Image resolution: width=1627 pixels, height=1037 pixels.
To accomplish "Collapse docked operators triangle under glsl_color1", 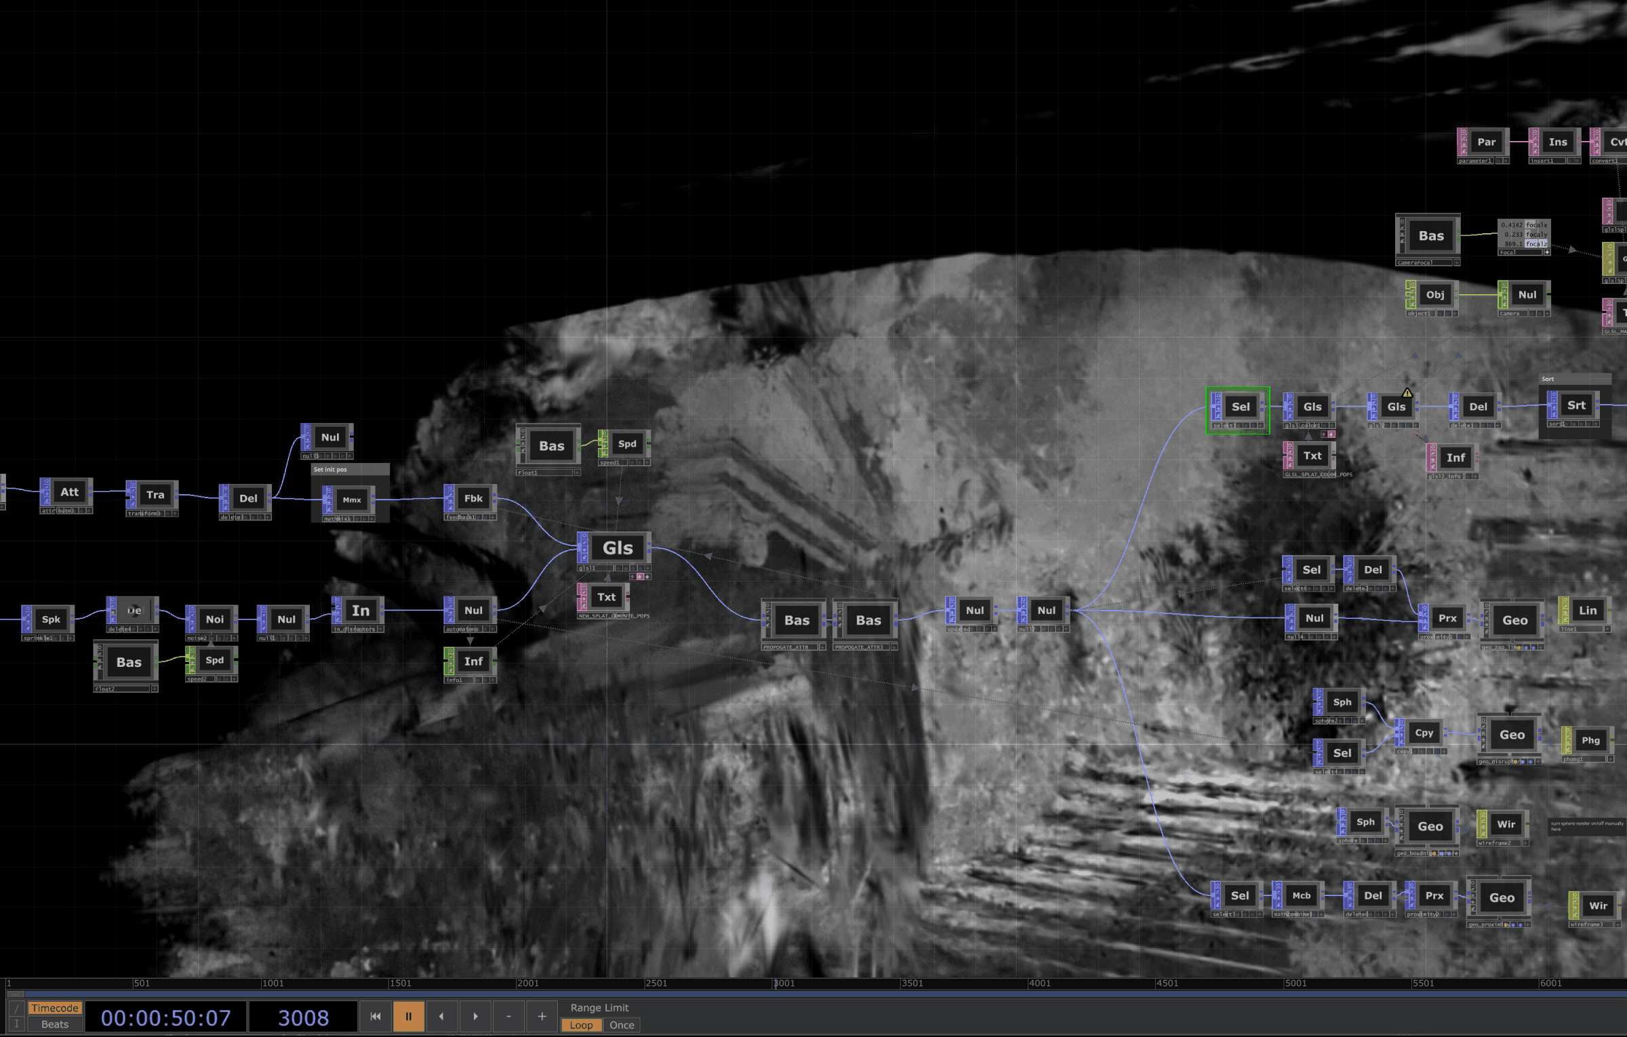I will pyautogui.click(x=1308, y=436).
